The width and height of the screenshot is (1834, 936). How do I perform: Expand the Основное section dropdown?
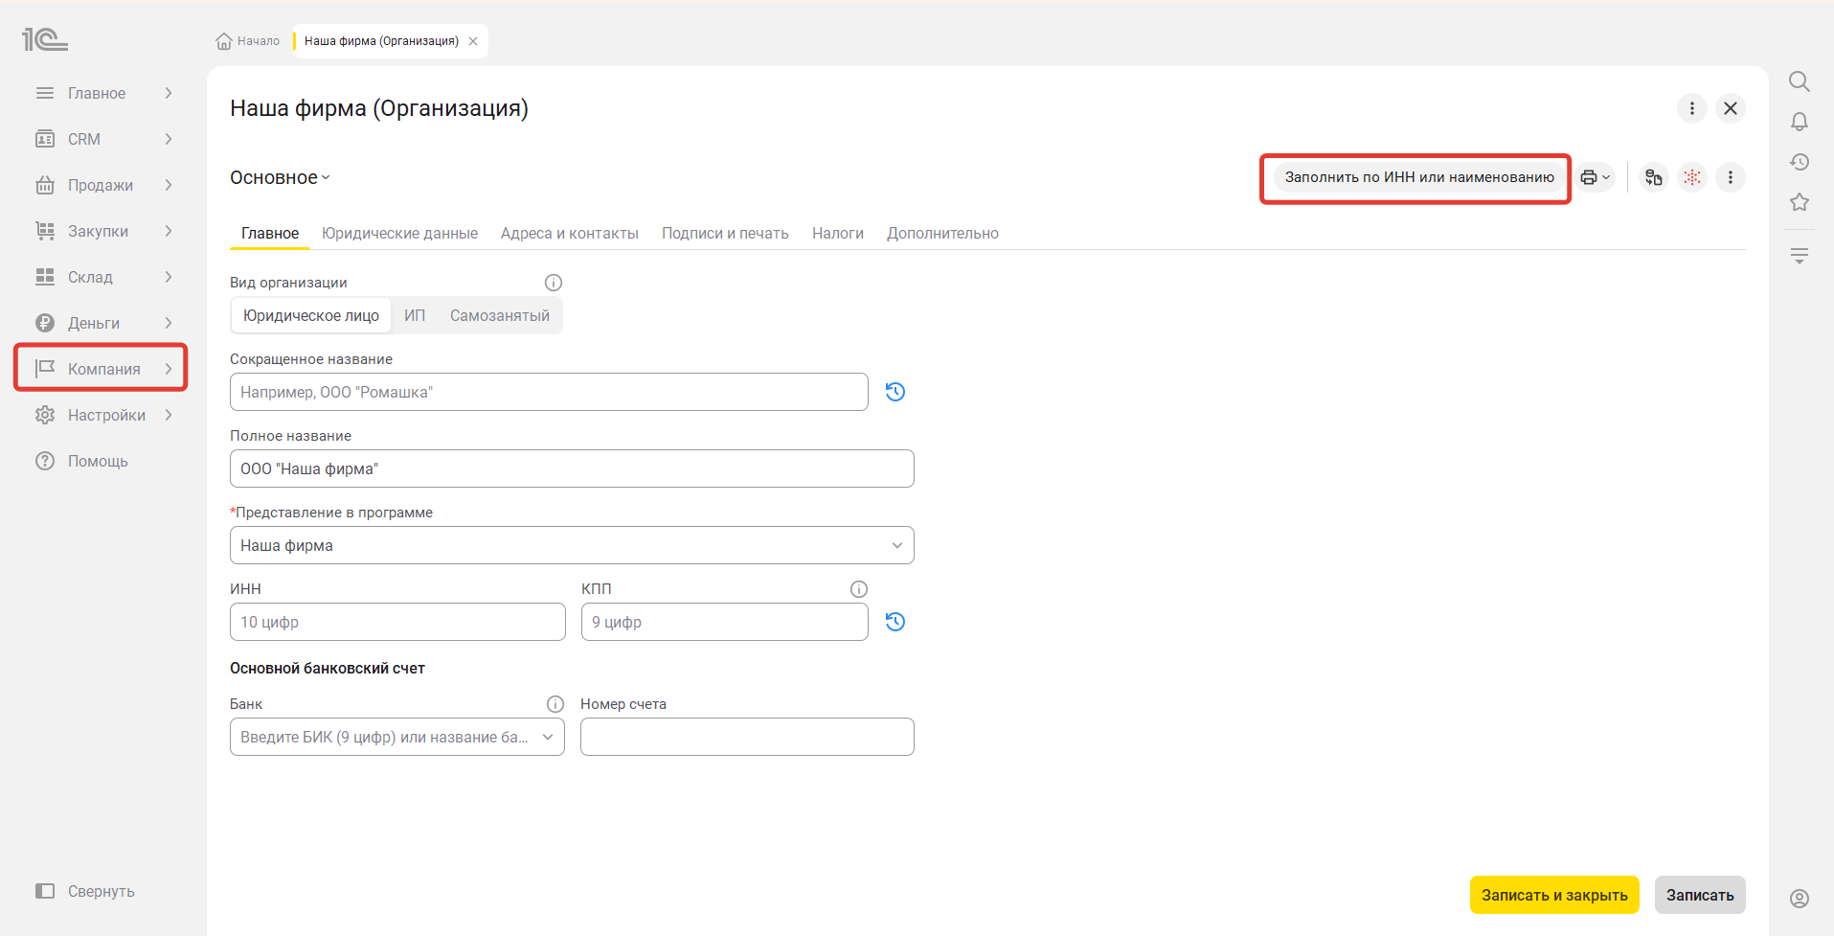(280, 177)
